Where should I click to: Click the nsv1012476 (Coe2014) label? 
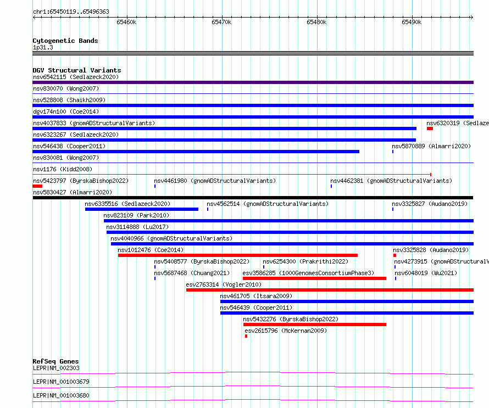pos(151,250)
